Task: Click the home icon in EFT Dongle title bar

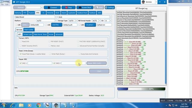Action: coord(14,2)
